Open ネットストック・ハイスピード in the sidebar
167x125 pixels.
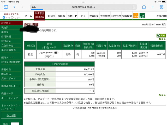(x=10, y=107)
